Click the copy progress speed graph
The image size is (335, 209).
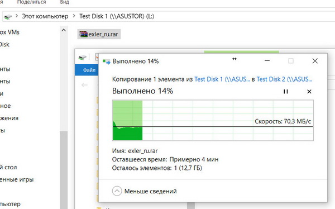(x=213, y=120)
